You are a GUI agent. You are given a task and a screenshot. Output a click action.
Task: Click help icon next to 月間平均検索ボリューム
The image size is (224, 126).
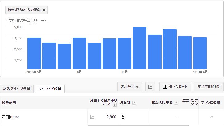pyautogui.click(x=114, y=105)
